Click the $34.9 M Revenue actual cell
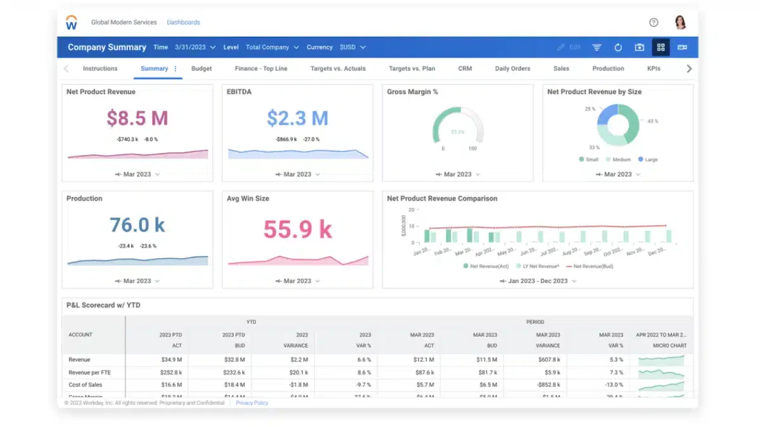Screen dimensions: 760x427 click(x=170, y=359)
